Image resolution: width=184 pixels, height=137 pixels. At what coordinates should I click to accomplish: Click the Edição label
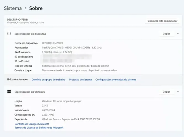coord(18,101)
